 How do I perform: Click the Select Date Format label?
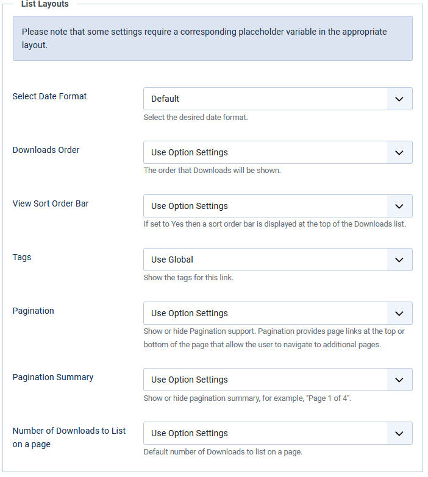coord(49,96)
